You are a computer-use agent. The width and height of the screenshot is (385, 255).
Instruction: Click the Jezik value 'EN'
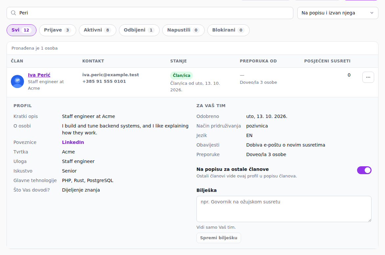(x=249, y=136)
